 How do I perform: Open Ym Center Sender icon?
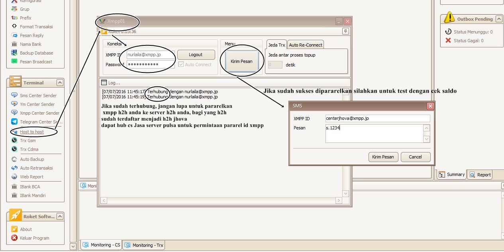[x=14, y=104]
